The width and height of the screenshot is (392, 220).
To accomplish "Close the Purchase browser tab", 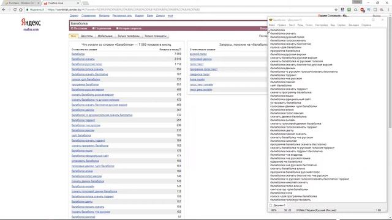I will point(38,3).
